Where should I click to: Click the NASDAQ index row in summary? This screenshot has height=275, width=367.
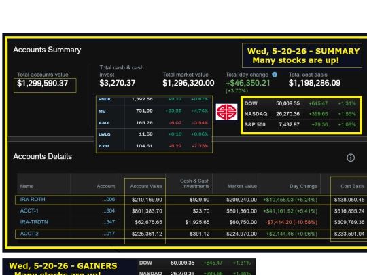[x=300, y=114]
